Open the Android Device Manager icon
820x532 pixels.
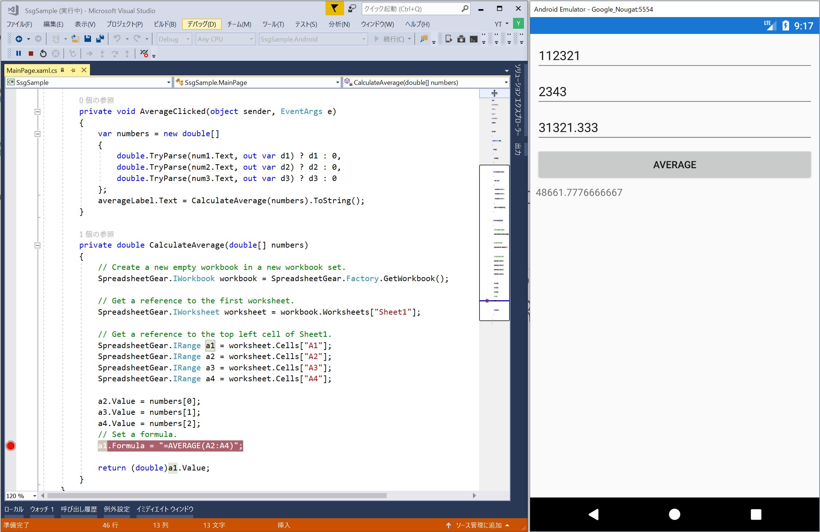click(449, 39)
